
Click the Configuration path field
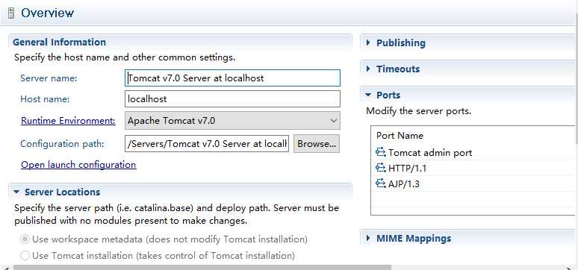207,144
